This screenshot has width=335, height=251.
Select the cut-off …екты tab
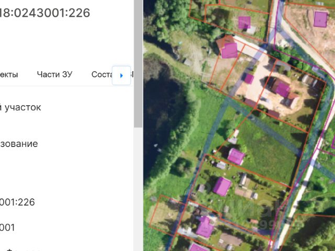[x=9, y=74]
